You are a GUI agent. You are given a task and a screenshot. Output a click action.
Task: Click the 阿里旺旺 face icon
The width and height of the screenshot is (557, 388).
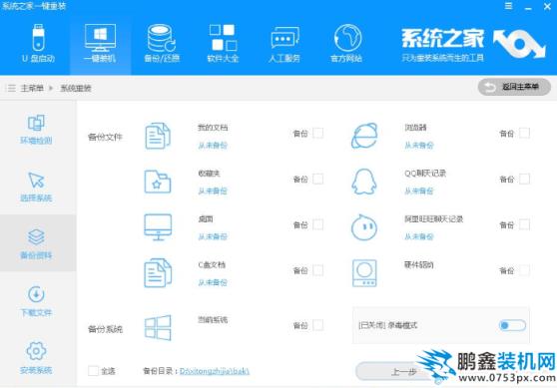pyautogui.click(x=364, y=227)
